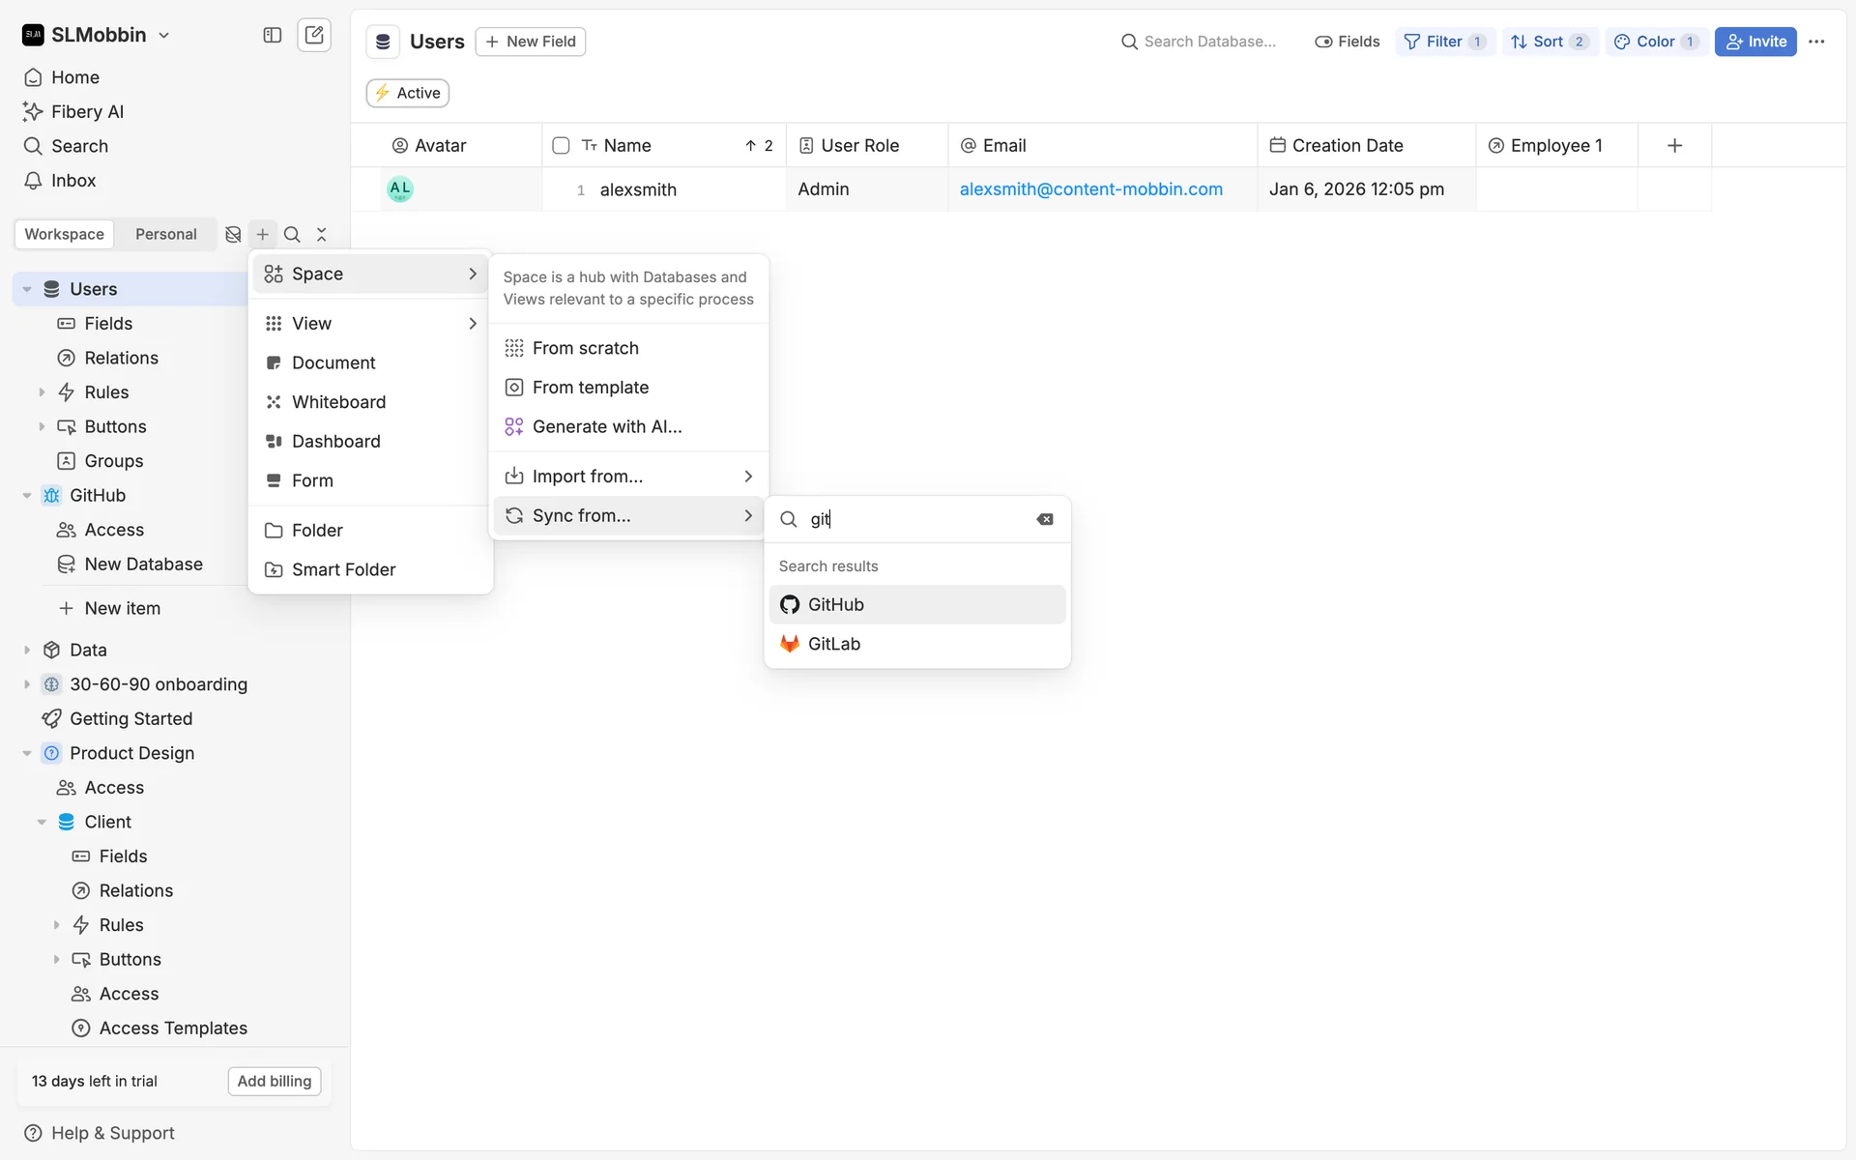The image size is (1856, 1160).
Task: Collapse the Product Design space
Action: point(27,753)
